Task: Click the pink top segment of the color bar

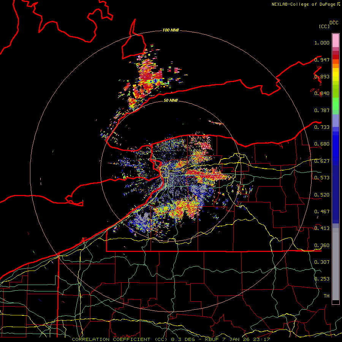Action: point(336,41)
